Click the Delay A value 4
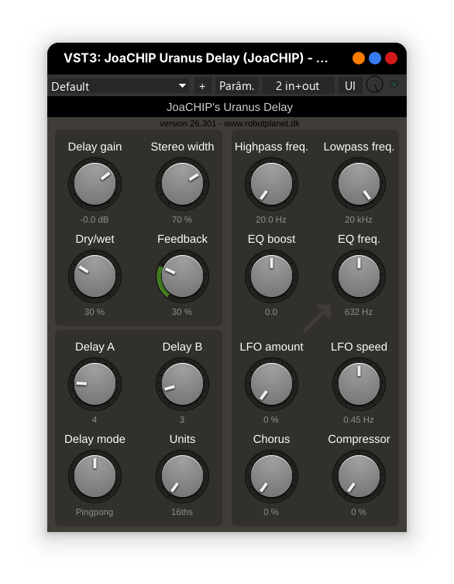The width and height of the screenshot is (454, 584). (x=95, y=420)
